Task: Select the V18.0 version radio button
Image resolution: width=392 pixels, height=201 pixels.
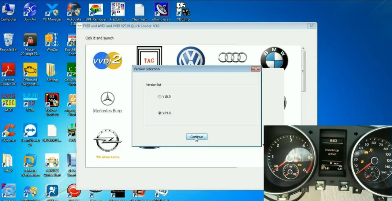Action: click(x=160, y=96)
